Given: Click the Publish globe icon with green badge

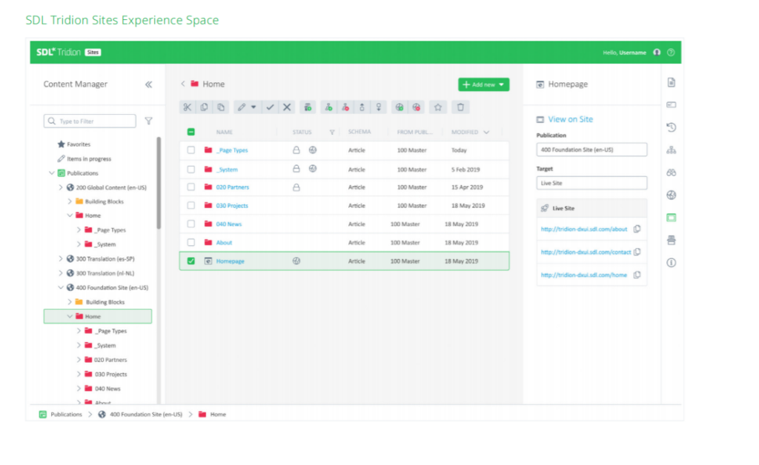Looking at the screenshot, I should coord(400,107).
